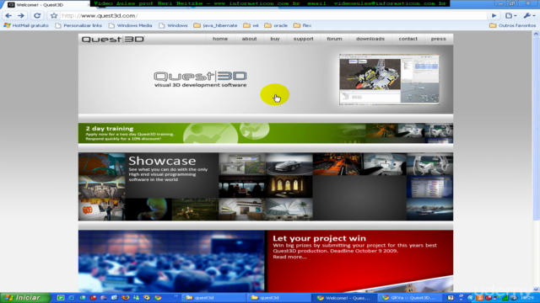
Task: Open the arched windows showcase thumbnail
Action: (x=289, y=187)
